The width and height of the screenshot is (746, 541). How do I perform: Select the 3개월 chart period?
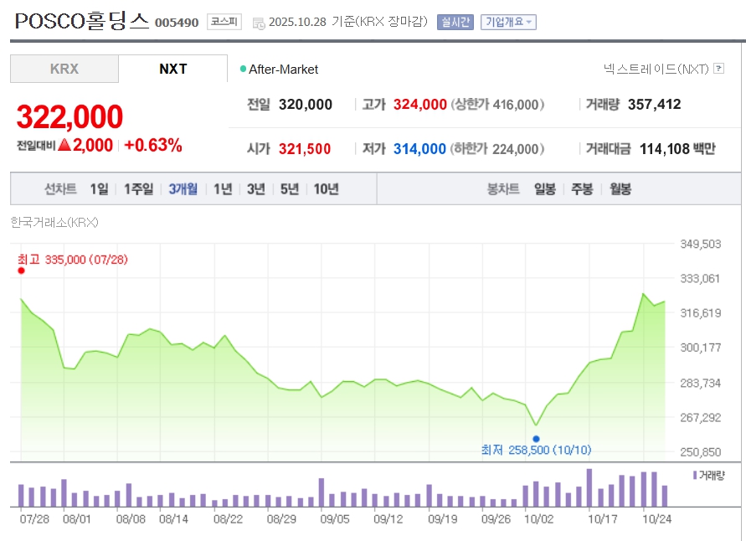183,189
